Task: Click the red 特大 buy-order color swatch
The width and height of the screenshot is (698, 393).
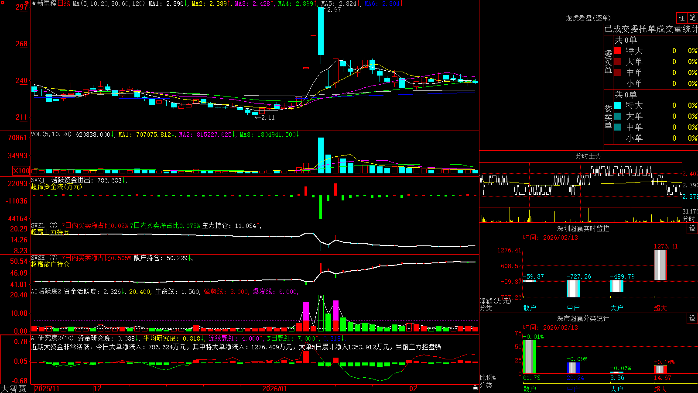Action: click(x=618, y=51)
